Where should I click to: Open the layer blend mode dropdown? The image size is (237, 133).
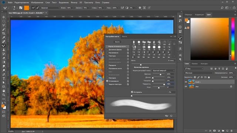199,73
